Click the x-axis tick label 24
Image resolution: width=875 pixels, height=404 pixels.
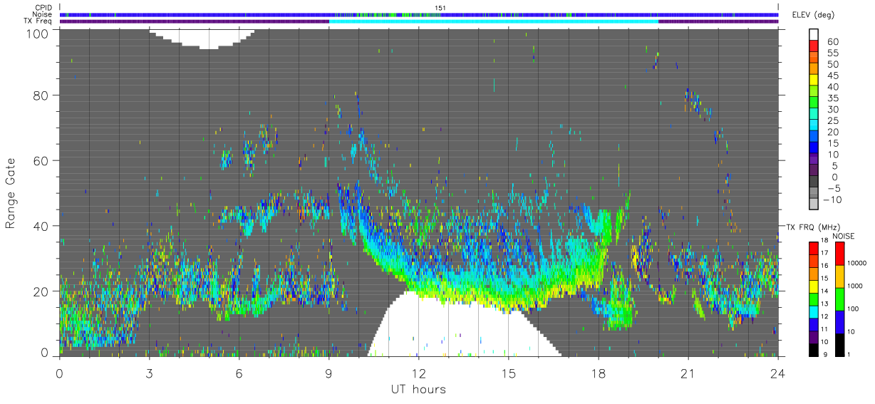(x=778, y=373)
